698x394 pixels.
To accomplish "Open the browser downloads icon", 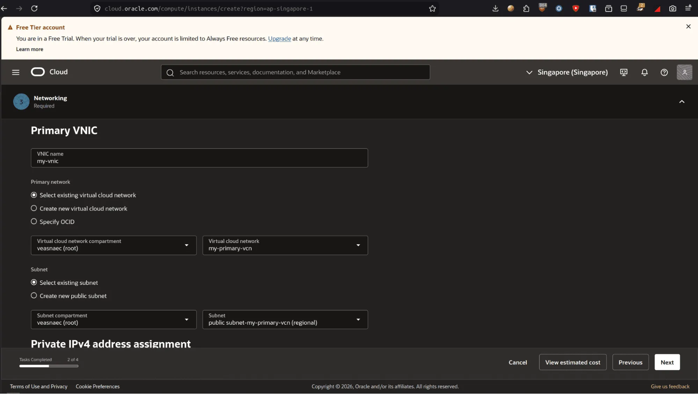I will click(x=495, y=8).
